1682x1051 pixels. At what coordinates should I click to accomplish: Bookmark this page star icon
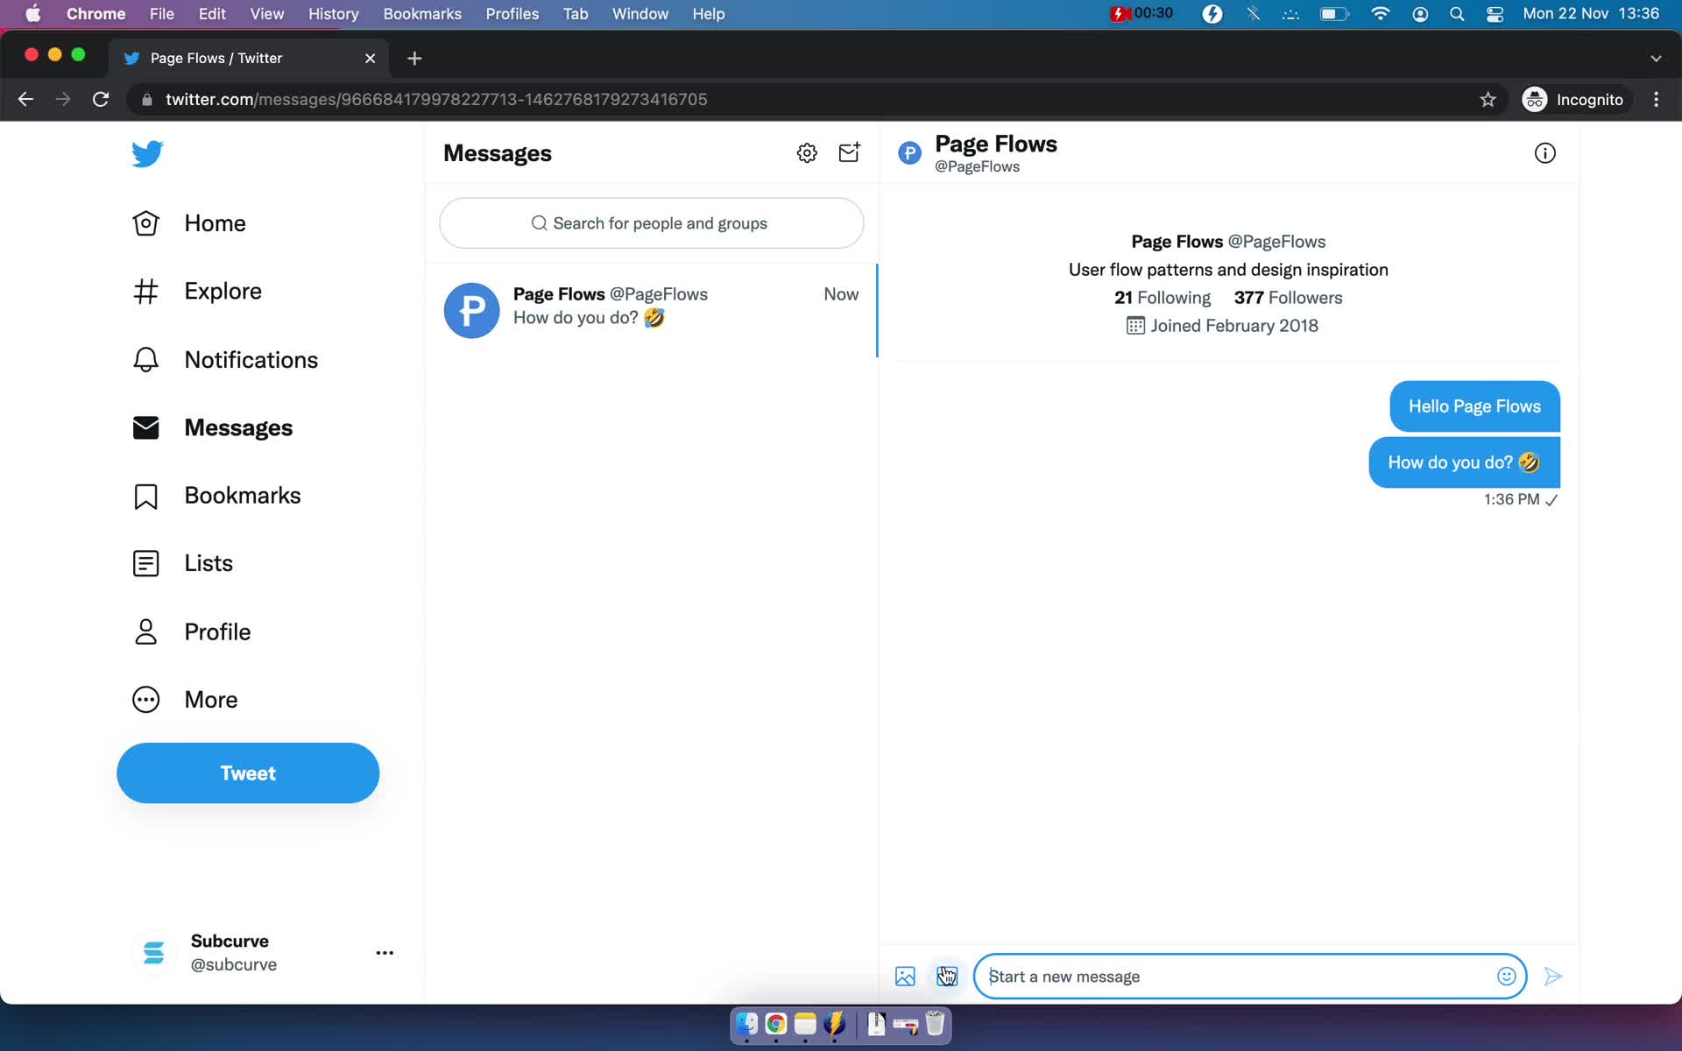point(1488,99)
